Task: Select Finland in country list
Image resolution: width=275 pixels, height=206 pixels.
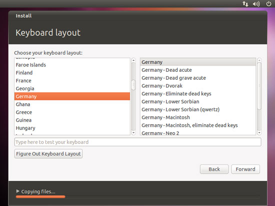Action: (72, 73)
